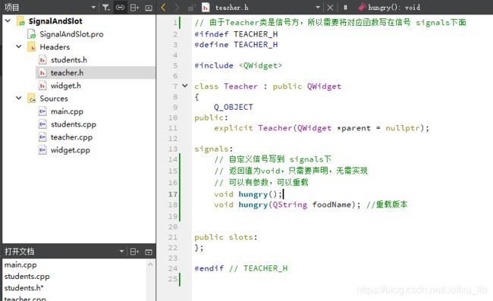Select teacher.h in project tree
493x301 pixels.
(67, 73)
